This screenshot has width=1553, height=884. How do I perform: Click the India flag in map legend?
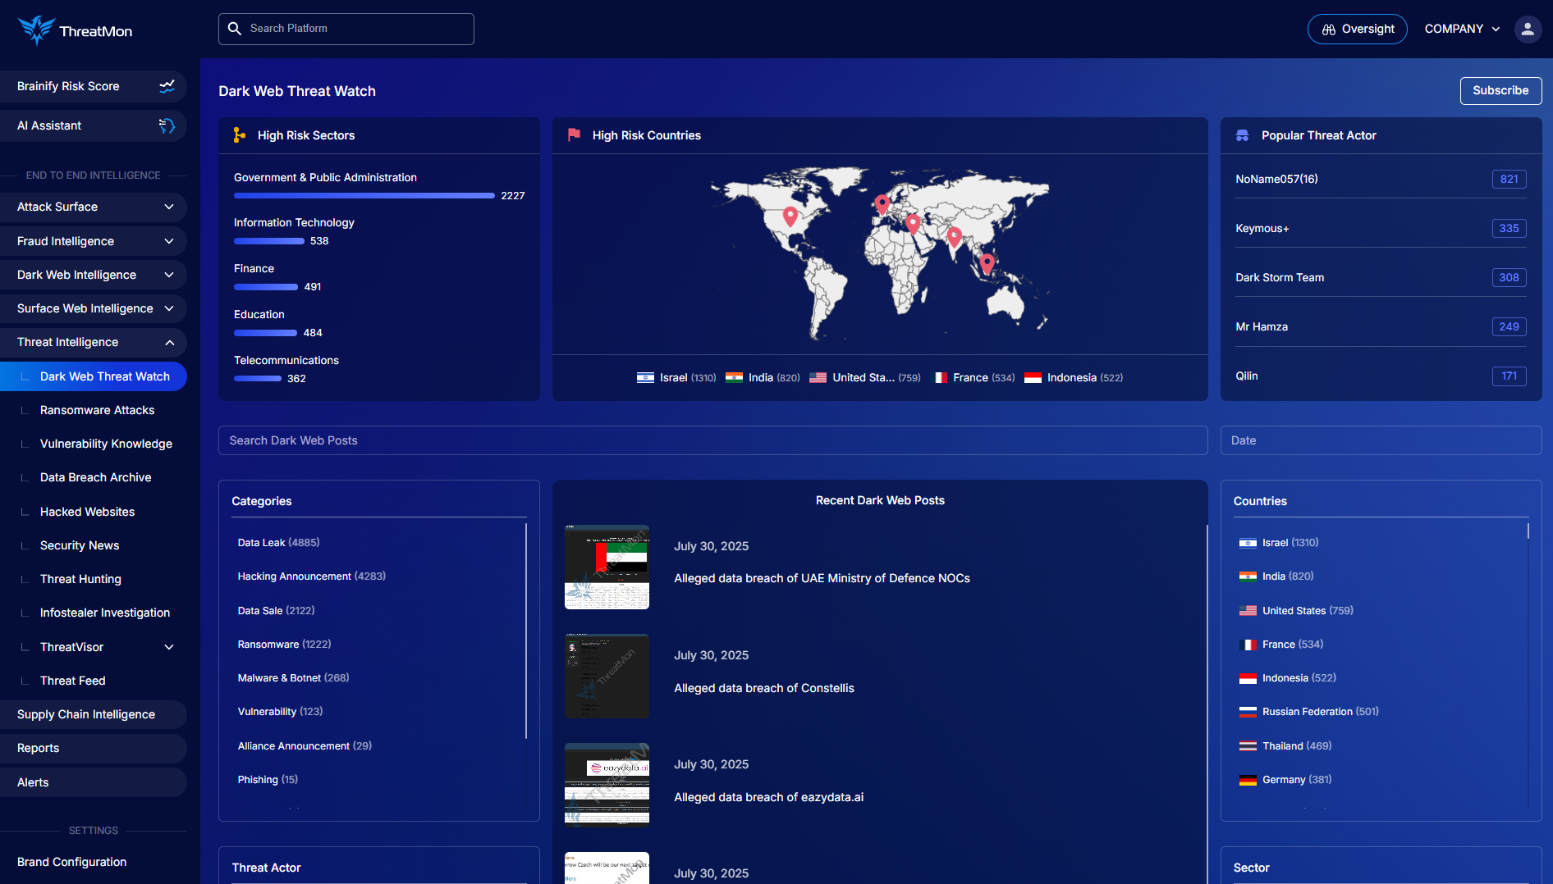735,378
